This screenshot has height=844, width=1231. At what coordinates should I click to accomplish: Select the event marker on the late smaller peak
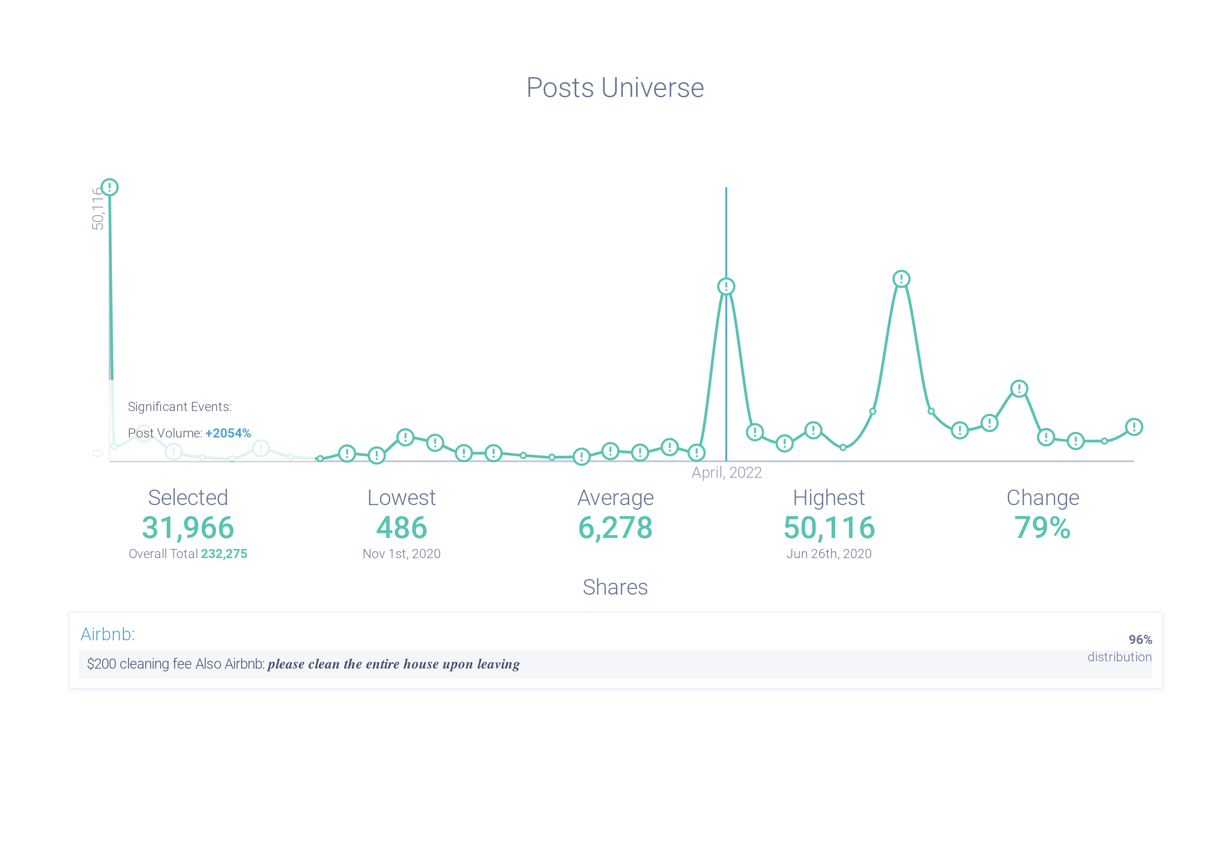1019,388
